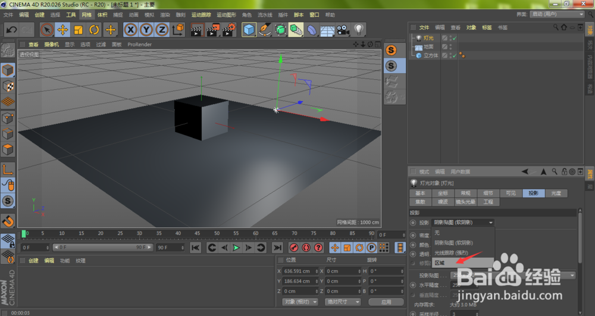Screen dimensions: 595x316
Task: Open the Subdivision generator icon
Action: (280, 30)
